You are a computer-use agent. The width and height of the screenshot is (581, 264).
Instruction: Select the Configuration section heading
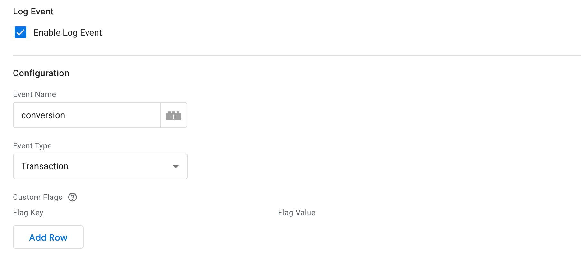pos(41,73)
